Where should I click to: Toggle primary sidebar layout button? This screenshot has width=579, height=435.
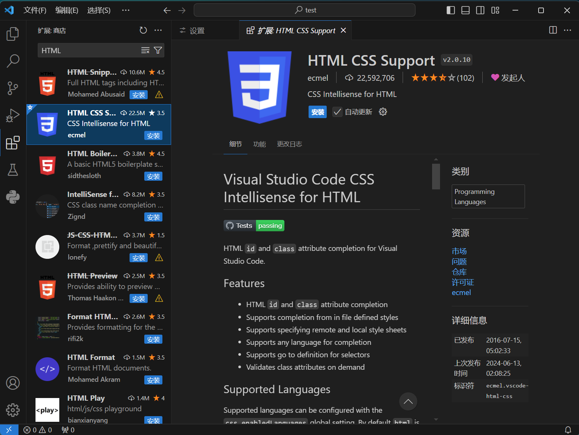coord(451,10)
